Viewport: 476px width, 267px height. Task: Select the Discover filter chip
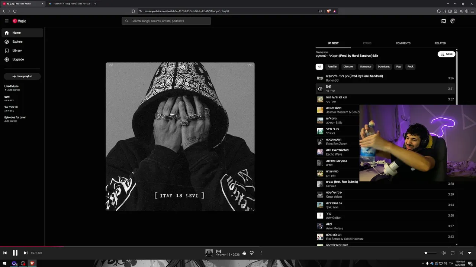348,67
